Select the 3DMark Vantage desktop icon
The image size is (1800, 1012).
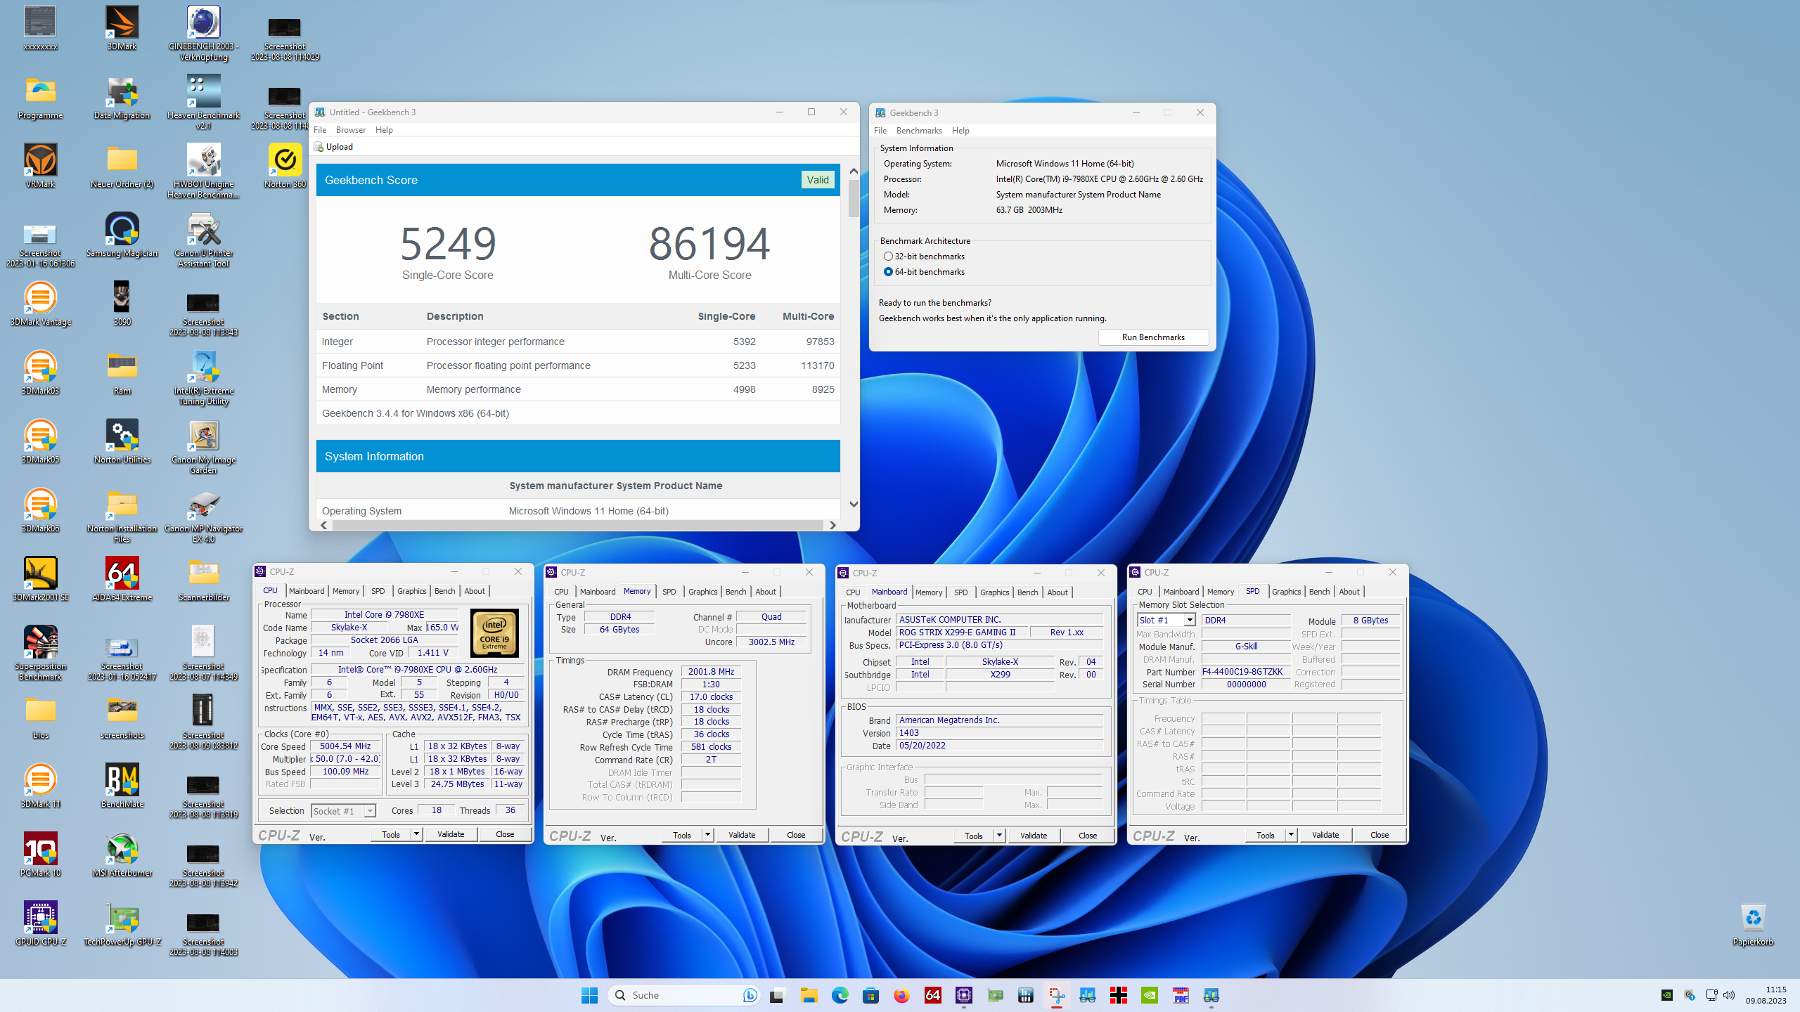coord(40,304)
